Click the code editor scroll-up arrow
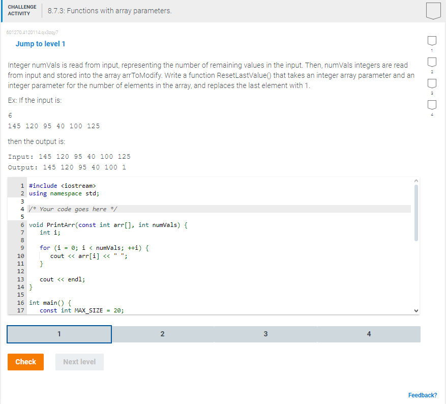The width and height of the screenshot is (446, 404). (x=416, y=180)
